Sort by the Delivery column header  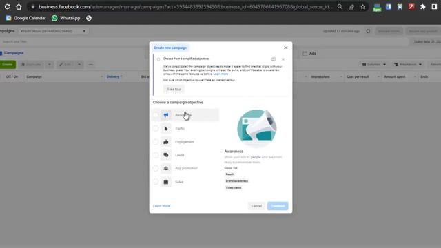point(114,76)
